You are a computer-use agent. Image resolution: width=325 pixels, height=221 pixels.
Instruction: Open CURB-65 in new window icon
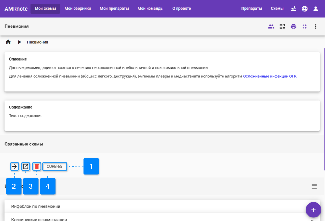point(26,167)
